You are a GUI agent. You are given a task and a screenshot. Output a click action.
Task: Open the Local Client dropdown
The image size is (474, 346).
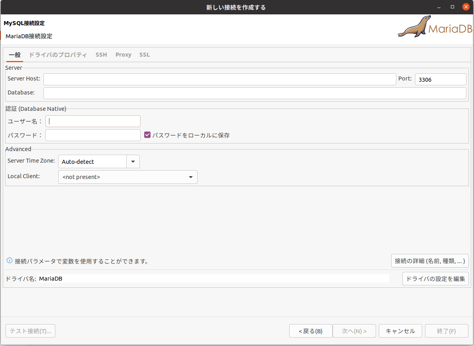coord(127,177)
